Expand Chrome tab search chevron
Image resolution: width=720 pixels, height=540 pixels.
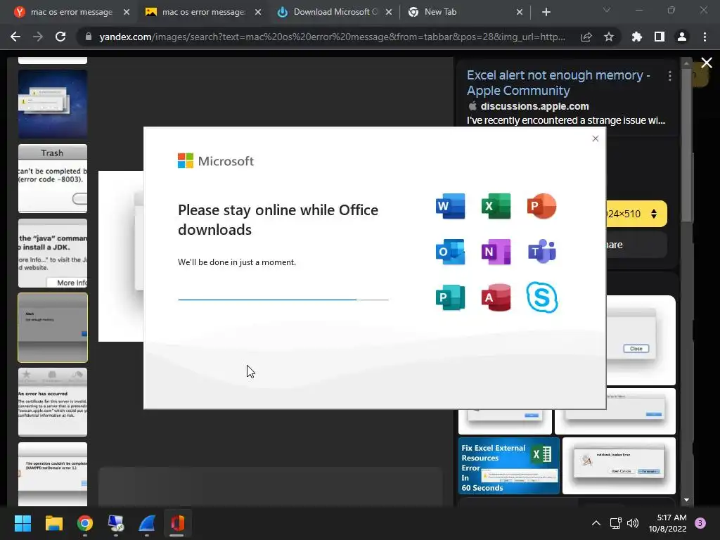pyautogui.click(x=607, y=10)
